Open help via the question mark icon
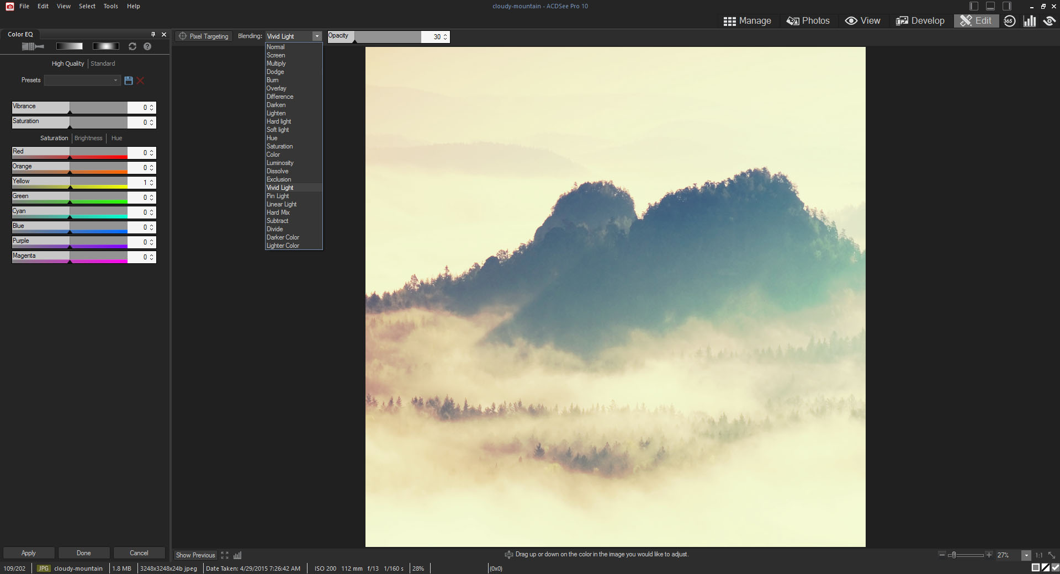The width and height of the screenshot is (1060, 574). tap(147, 46)
